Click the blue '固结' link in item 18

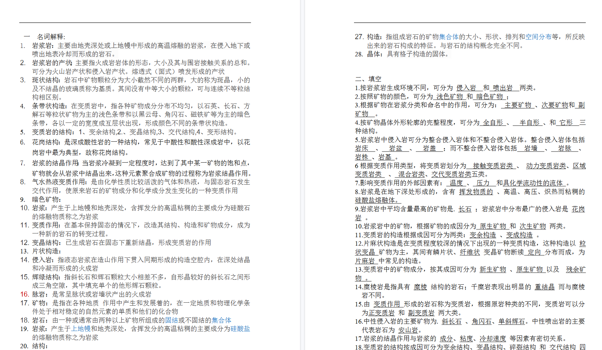172,320
